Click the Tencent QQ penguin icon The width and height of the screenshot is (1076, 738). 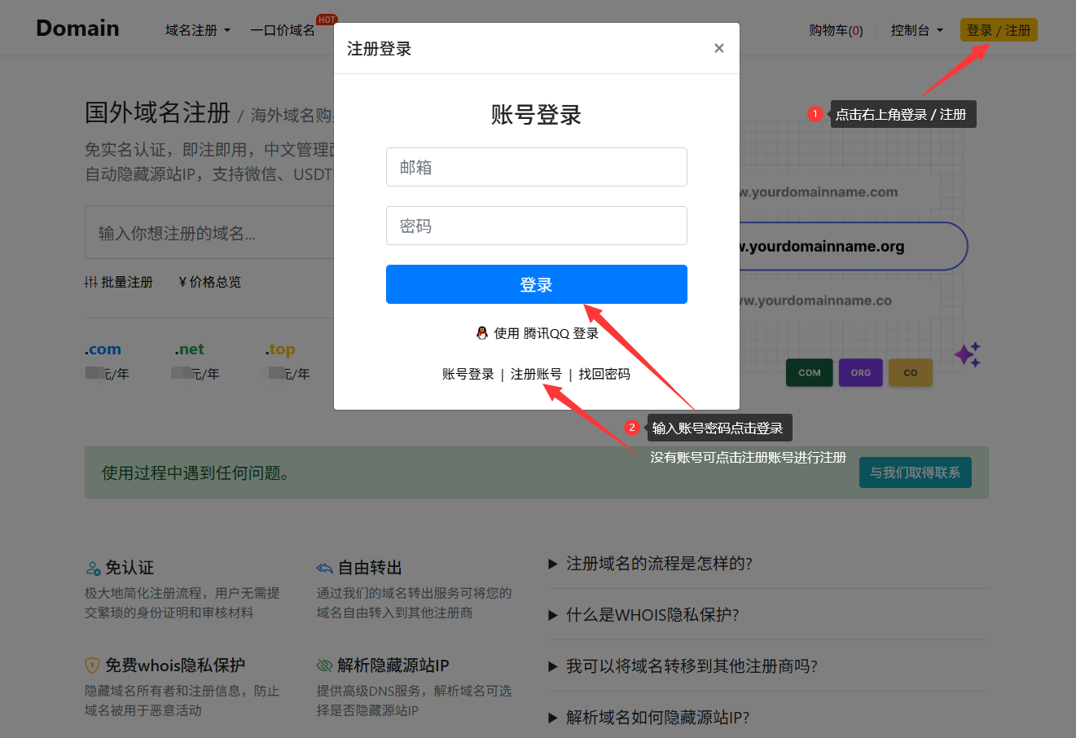pyautogui.click(x=482, y=333)
